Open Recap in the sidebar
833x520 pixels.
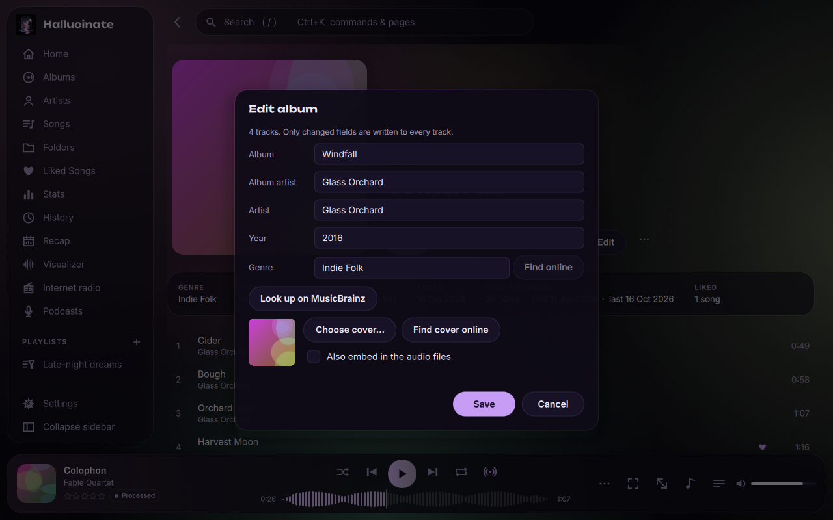(81, 241)
